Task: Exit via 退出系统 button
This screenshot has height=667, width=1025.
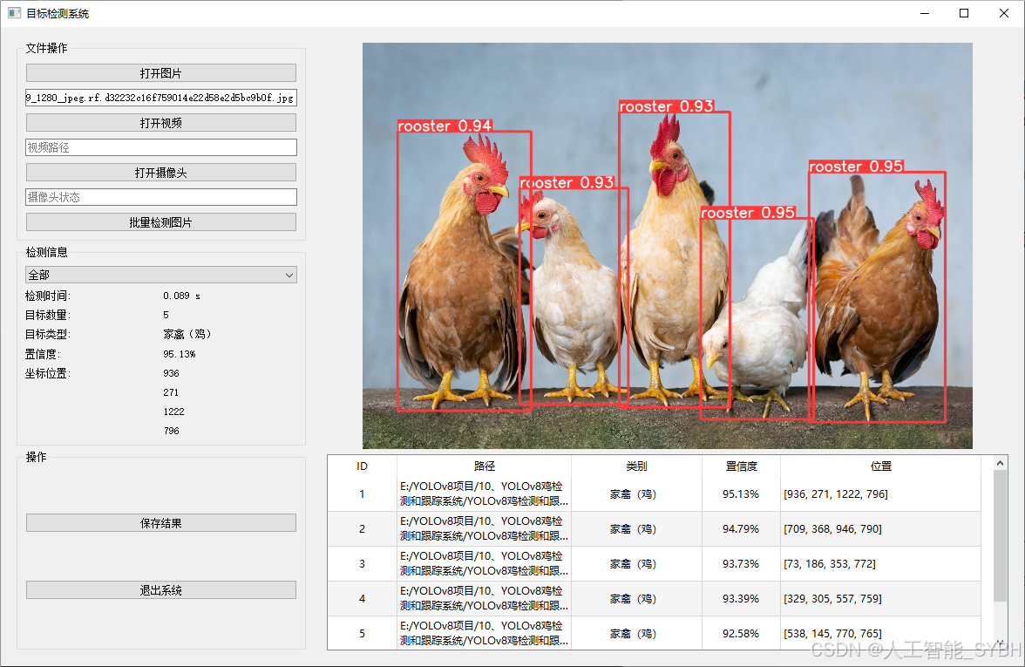Action: point(160,589)
